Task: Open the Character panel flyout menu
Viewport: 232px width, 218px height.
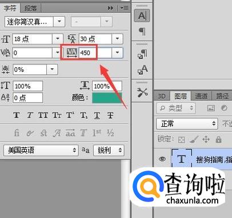Action: coord(125,8)
